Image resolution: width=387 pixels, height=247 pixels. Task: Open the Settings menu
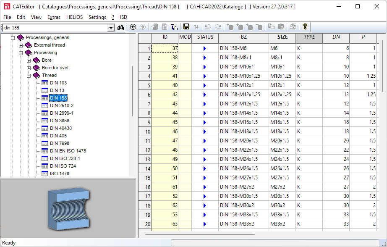coord(97,17)
